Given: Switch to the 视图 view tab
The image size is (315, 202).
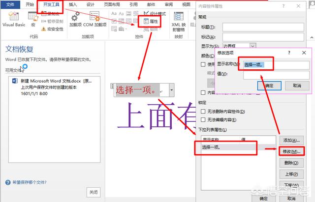Looking at the screenshot, I should [x=186, y=4].
